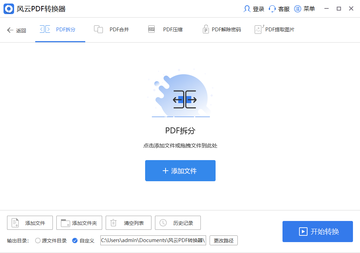Image resolution: width=360 pixels, height=253 pixels.
Task: Click the blue 添加文件 center button
Action: (x=180, y=171)
